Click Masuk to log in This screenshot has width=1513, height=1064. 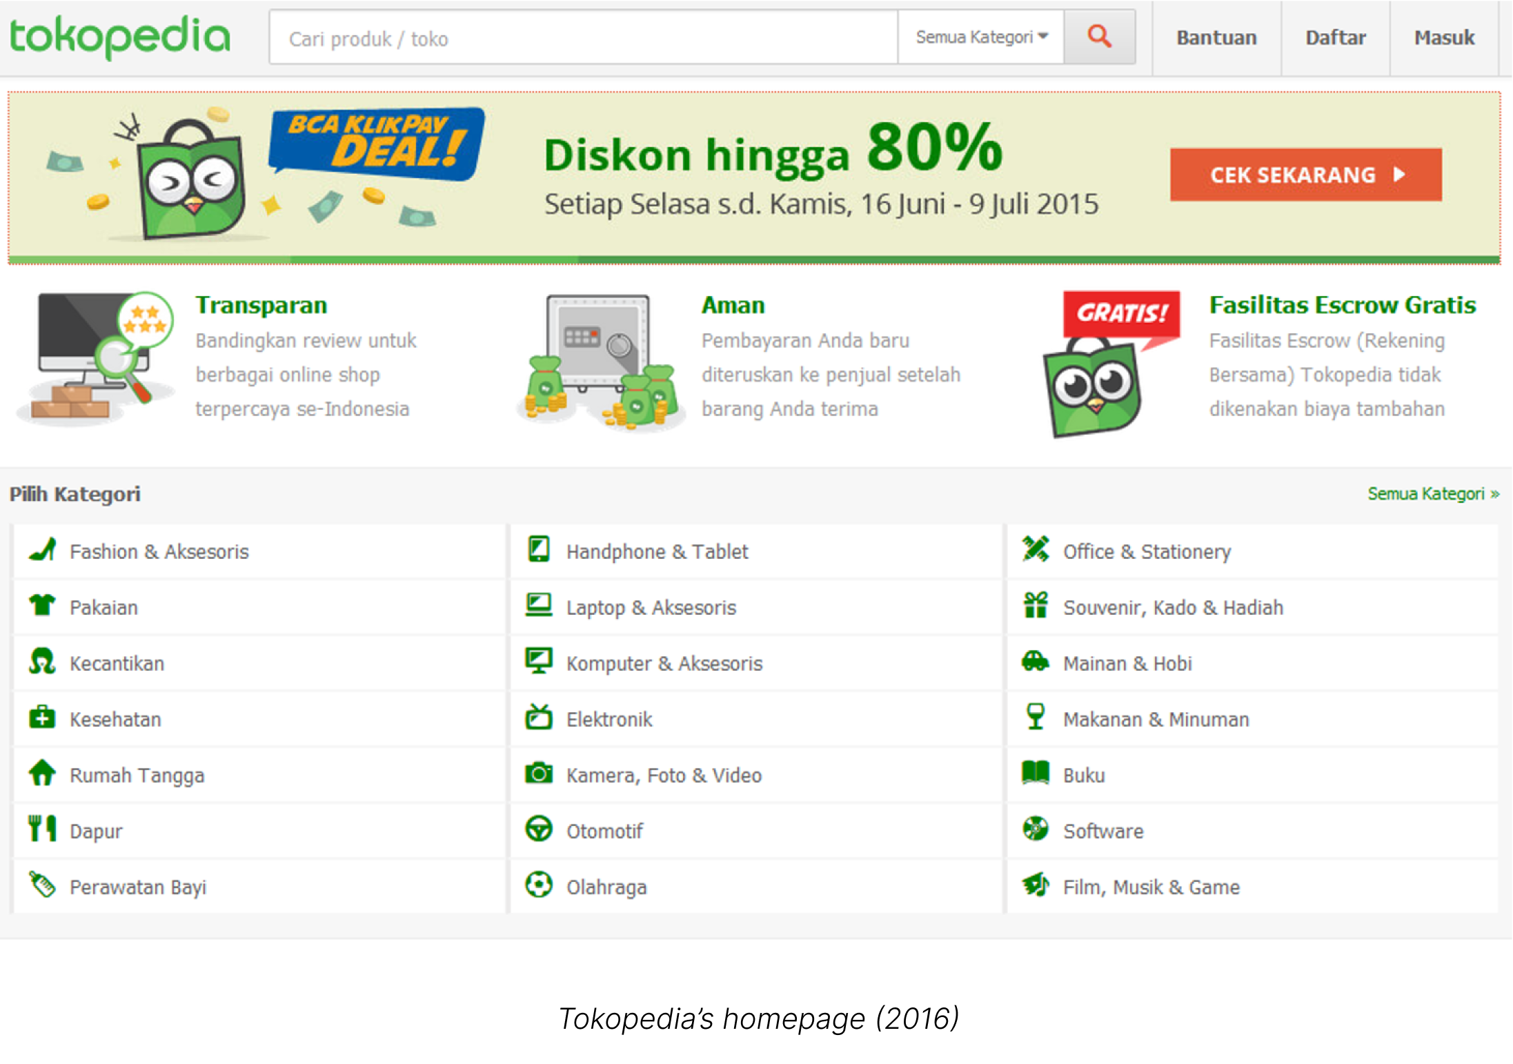pos(1444,37)
